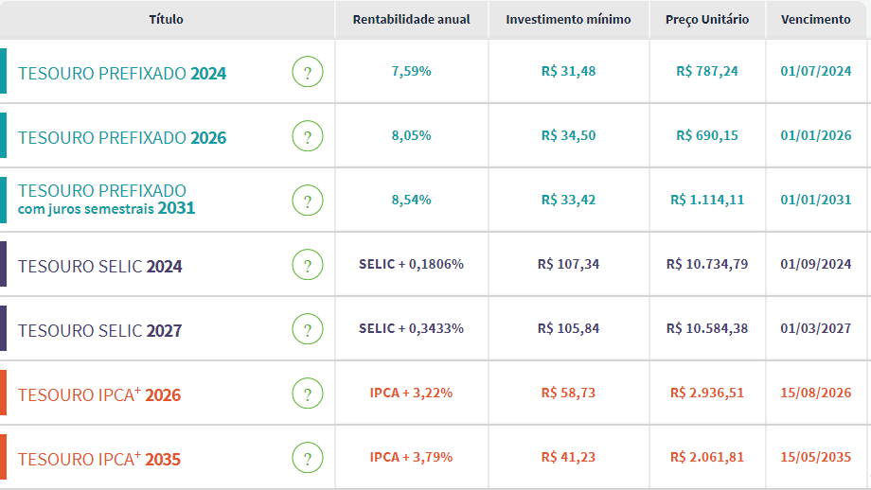871x490 pixels.
Task: Click the Vencimento column header
Action: tap(816, 20)
